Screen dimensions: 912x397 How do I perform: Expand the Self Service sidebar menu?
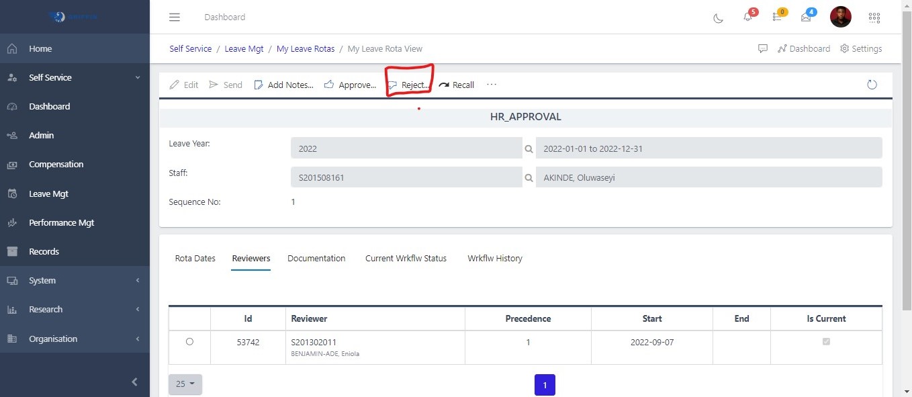(75, 78)
